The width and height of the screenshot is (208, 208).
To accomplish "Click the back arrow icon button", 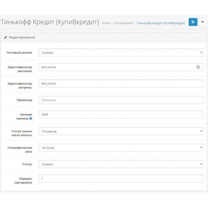I will [202, 22].
